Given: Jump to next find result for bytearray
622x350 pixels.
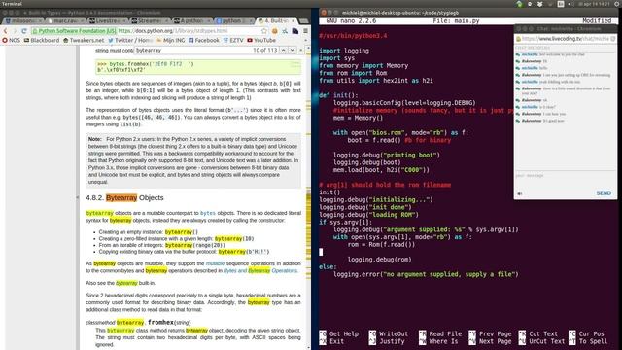Looking at the screenshot, I should (x=292, y=50).
